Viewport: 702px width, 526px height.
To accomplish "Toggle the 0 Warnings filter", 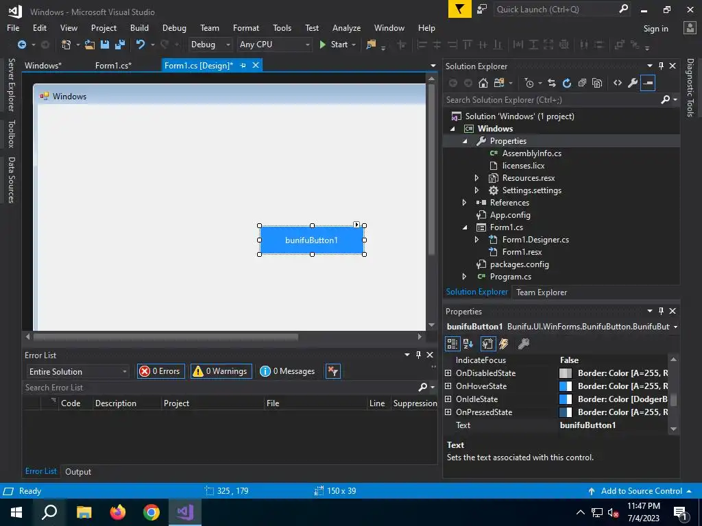I will click(x=221, y=371).
